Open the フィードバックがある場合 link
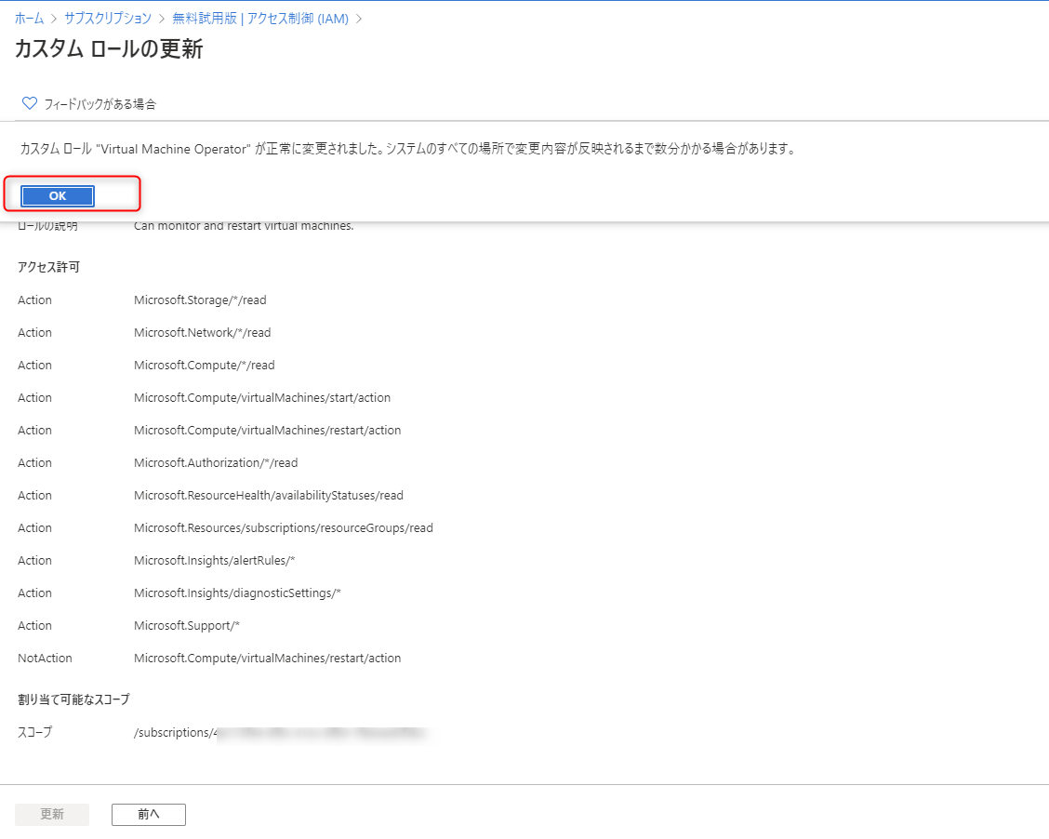 pyautogui.click(x=100, y=103)
